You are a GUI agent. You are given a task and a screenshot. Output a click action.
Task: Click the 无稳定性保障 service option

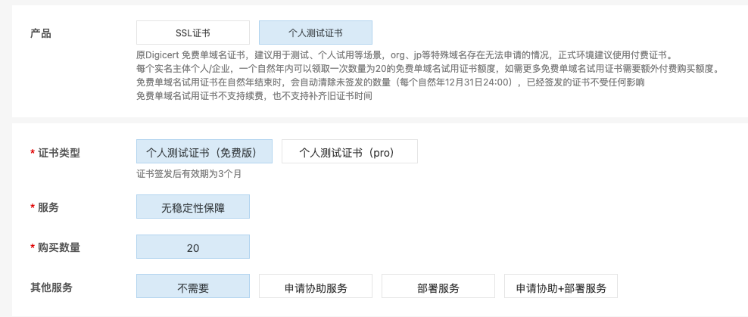[192, 207]
